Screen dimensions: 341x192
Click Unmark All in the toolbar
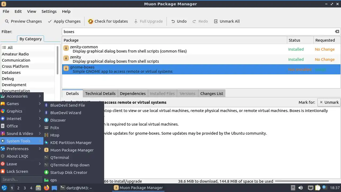(227, 21)
